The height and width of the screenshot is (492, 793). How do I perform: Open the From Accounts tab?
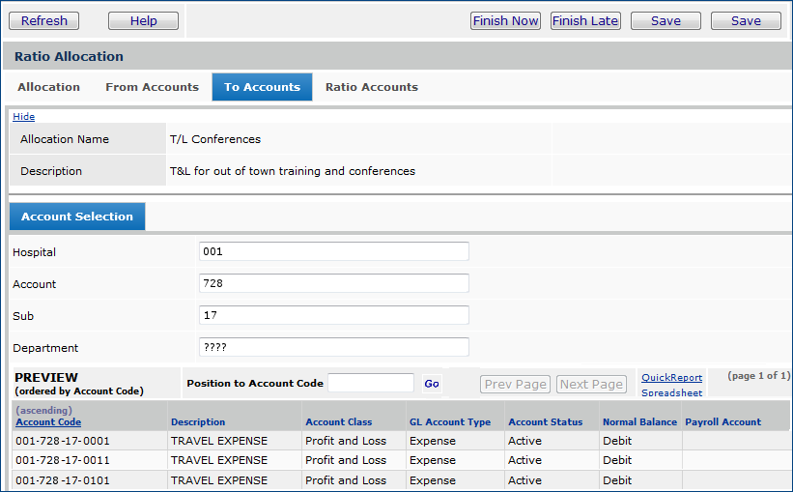click(152, 87)
